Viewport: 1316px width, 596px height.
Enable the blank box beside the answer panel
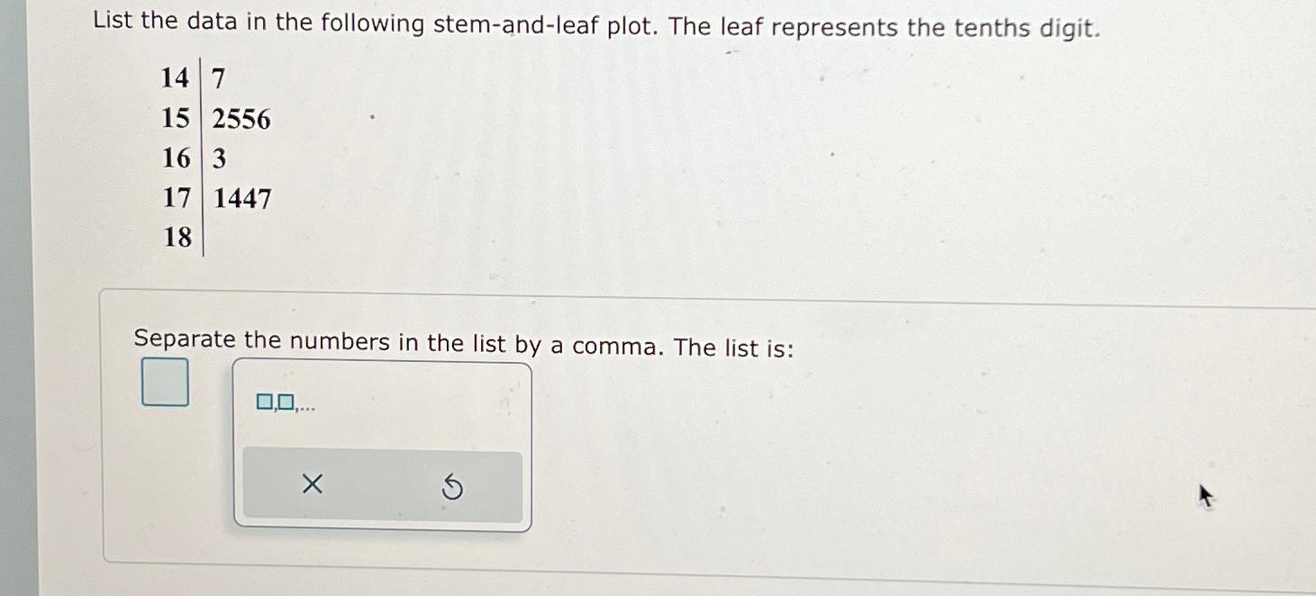coord(167,383)
